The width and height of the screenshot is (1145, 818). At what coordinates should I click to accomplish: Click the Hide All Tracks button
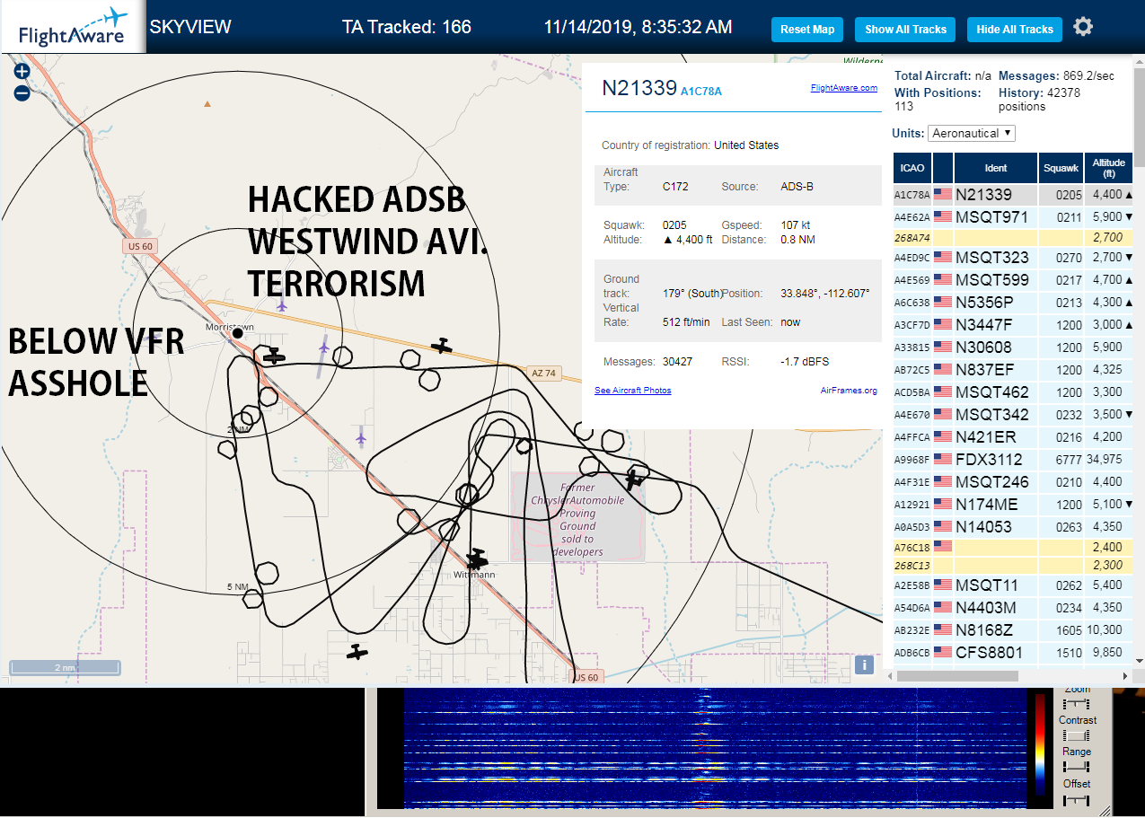(1015, 30)
